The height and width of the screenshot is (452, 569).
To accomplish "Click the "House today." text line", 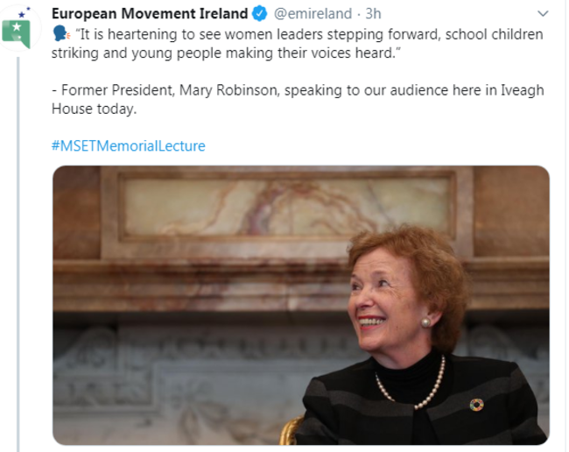I will point(94,109).
